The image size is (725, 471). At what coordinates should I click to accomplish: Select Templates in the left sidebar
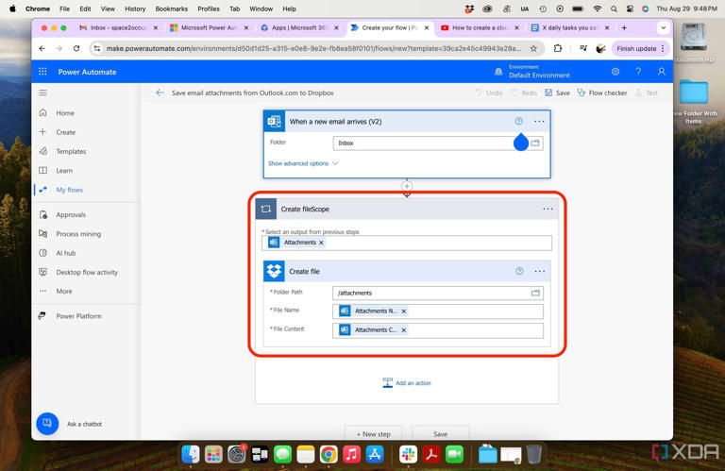pyautogui.click(x=70, y=151)
